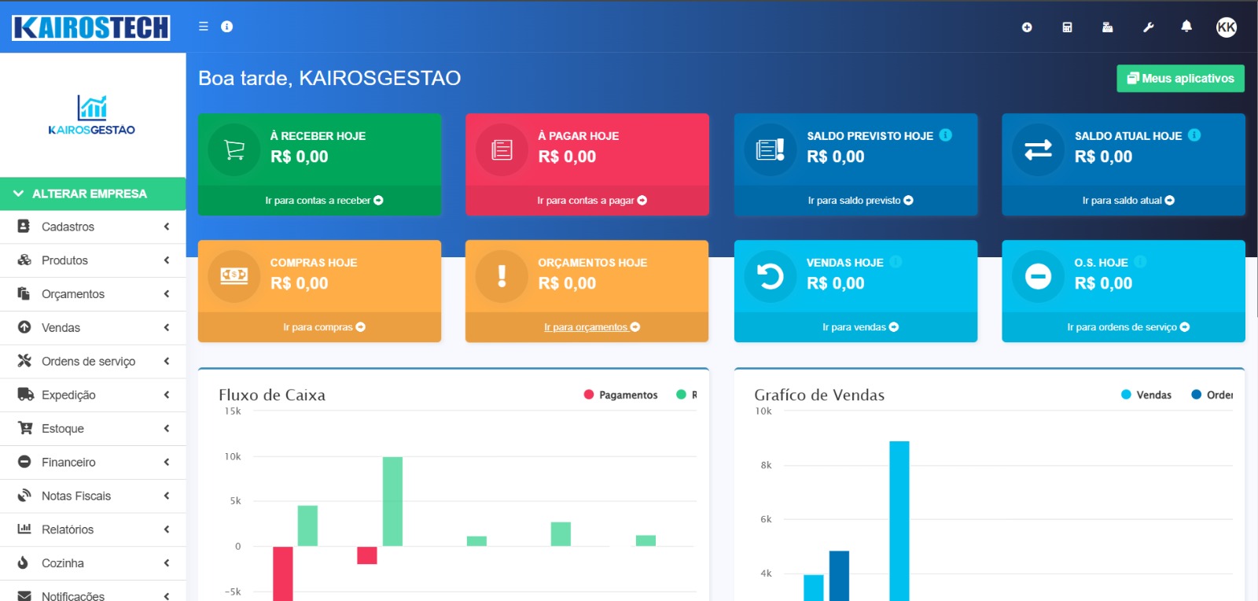Click the Meus aplicativos button
1258x601 pixels.
point(1180,79)
